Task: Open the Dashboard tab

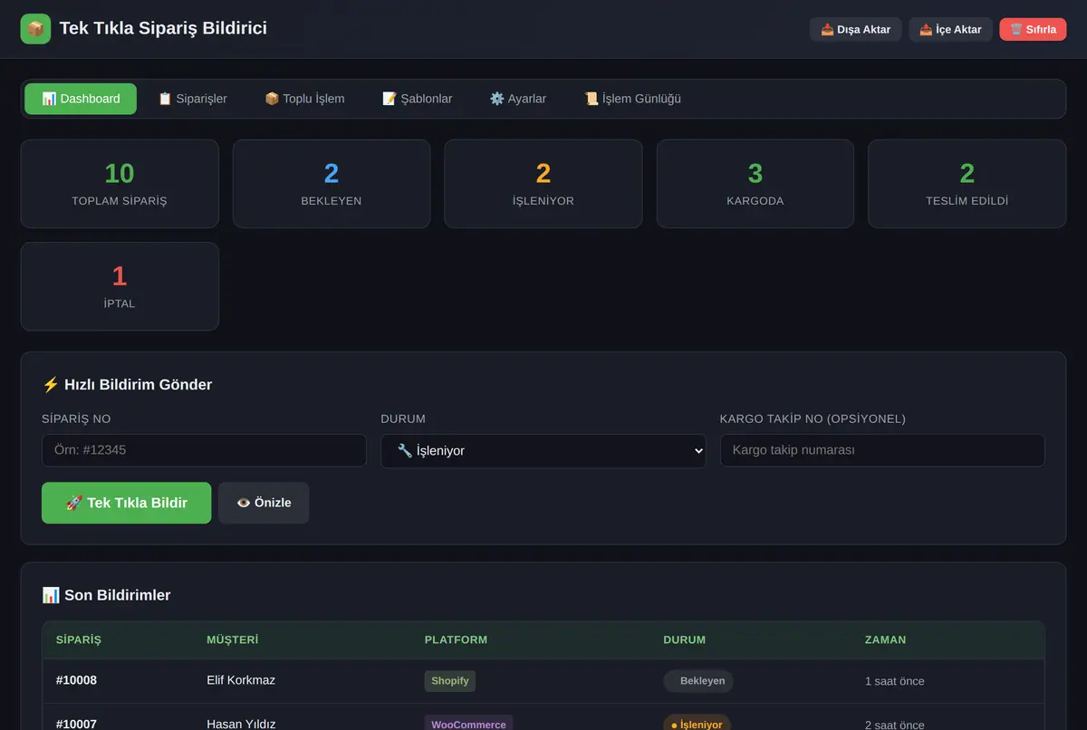Action: pos(81,99)
